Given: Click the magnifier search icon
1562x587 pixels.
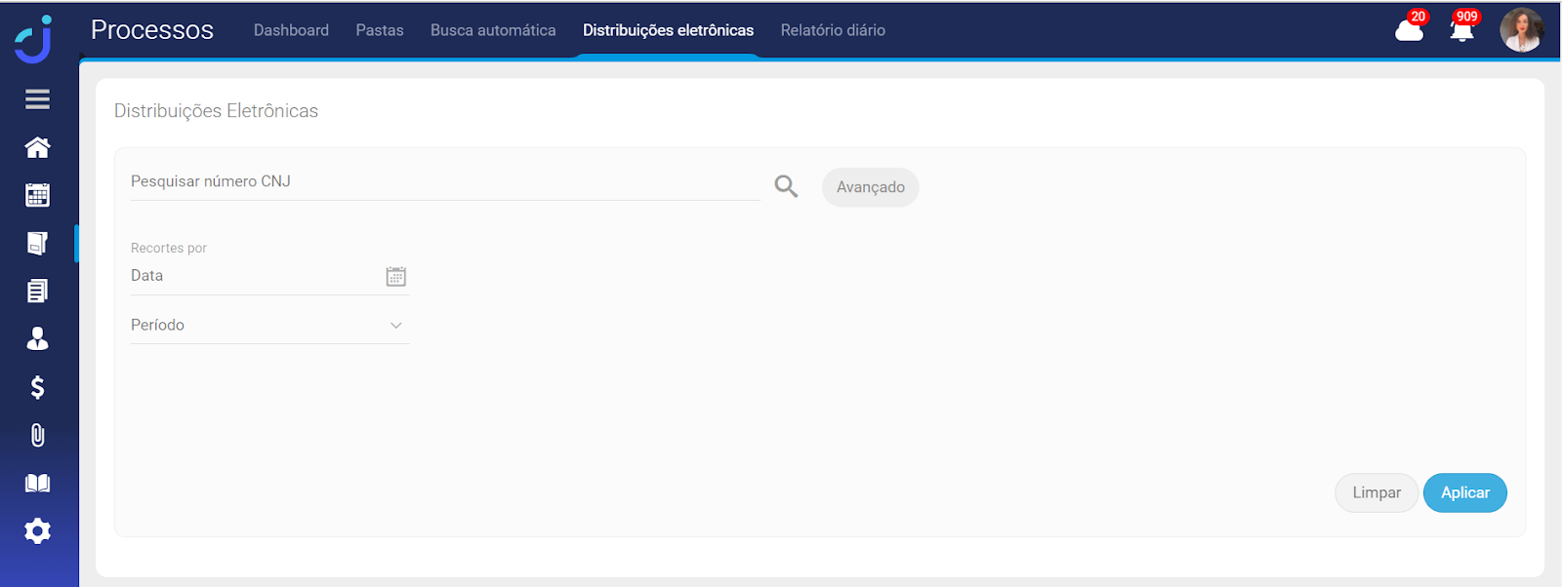Looking at the screenshot, I should pyautogui.click(x=786, y=186).
